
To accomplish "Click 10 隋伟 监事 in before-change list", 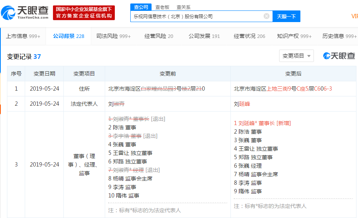I will click(123, 196).
